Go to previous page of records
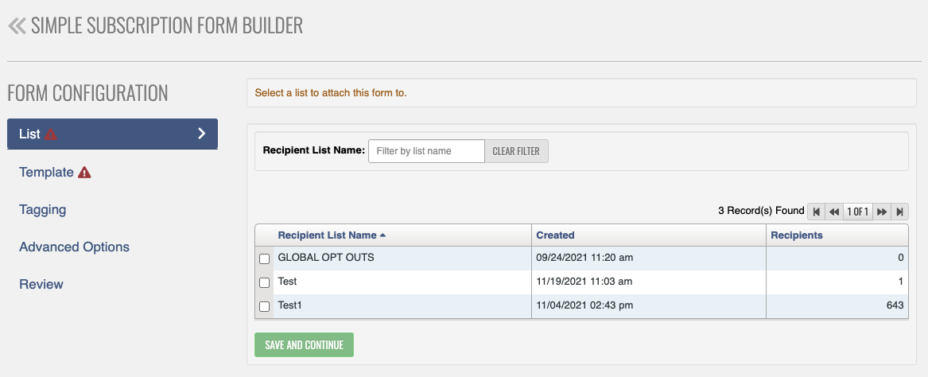Image resolution: width=928 pixels, height=377 pixels. 834,212
